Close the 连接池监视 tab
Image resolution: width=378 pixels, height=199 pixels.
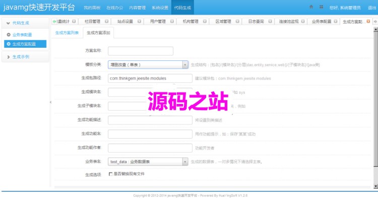pyautogui.click(x=303, y=22)
